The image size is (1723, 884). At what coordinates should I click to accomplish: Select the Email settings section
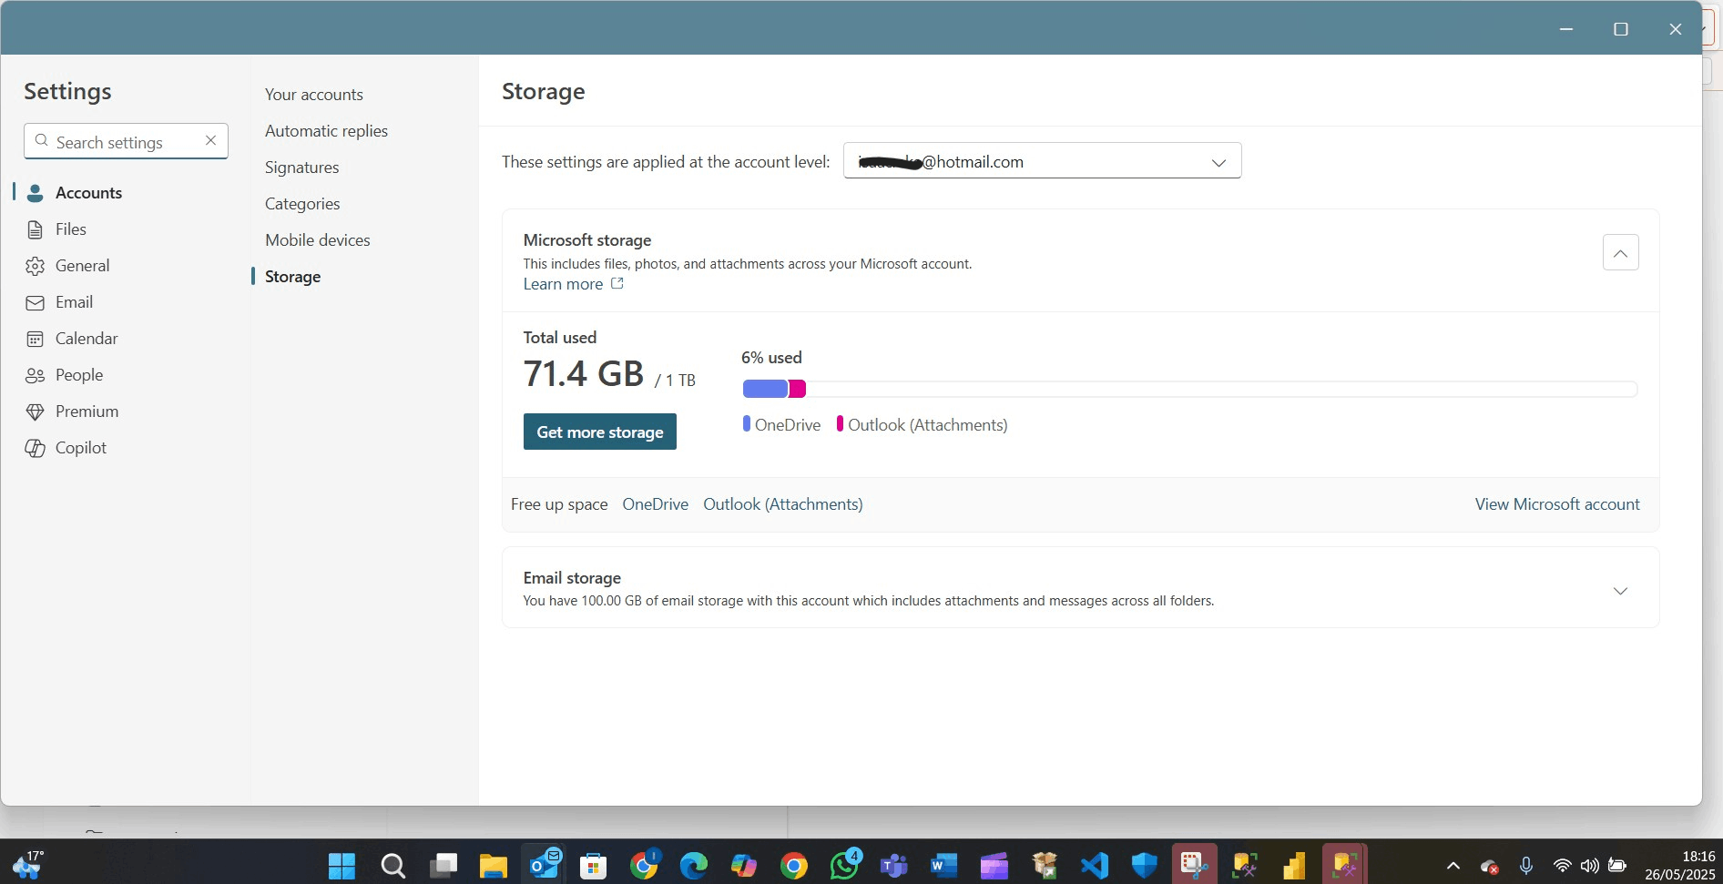tap(74, 301)
